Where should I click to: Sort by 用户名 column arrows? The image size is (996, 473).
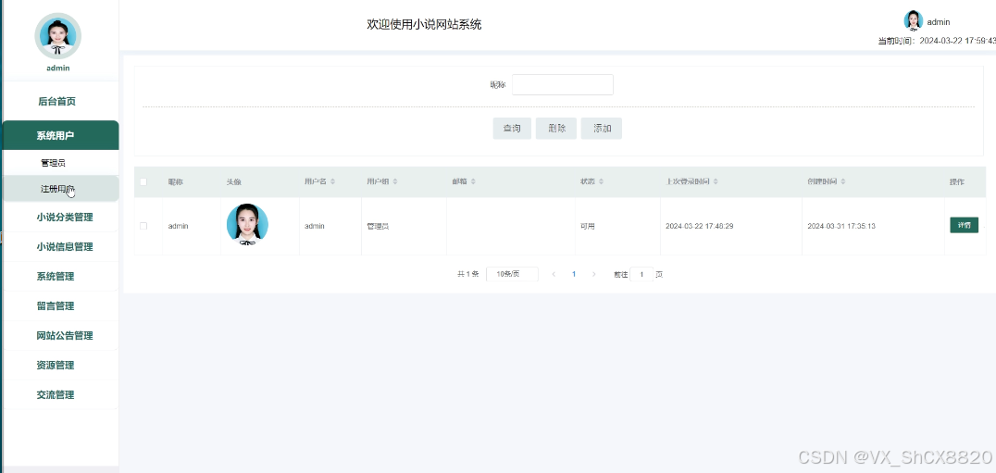tap(333, 182)
